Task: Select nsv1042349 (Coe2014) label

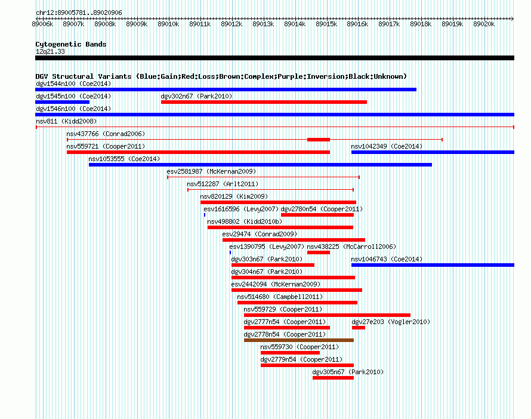Action: pyautogui.click(x=387, y=146)
